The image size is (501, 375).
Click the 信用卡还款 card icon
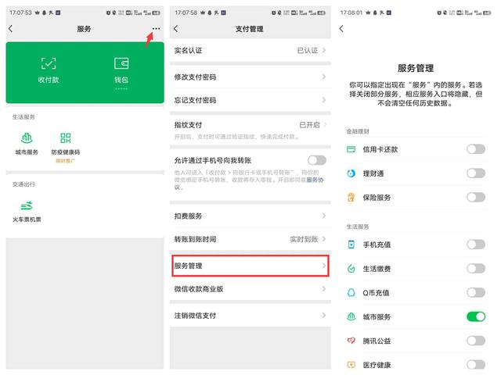pyautogui.click(x=351, y=149)
